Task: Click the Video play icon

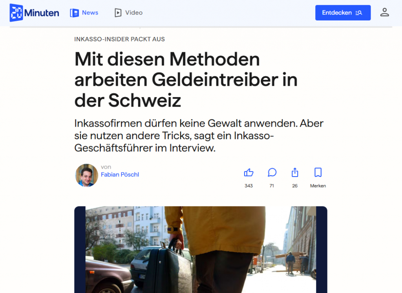Action: click(118, 13)
